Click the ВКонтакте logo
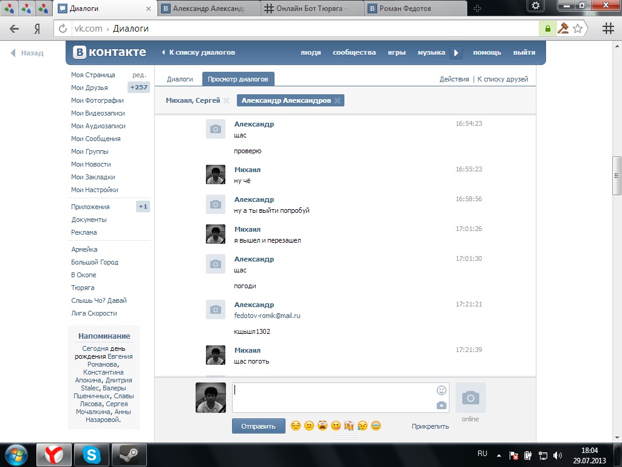This screenshot has height=467, width=622. coord(109,52)
